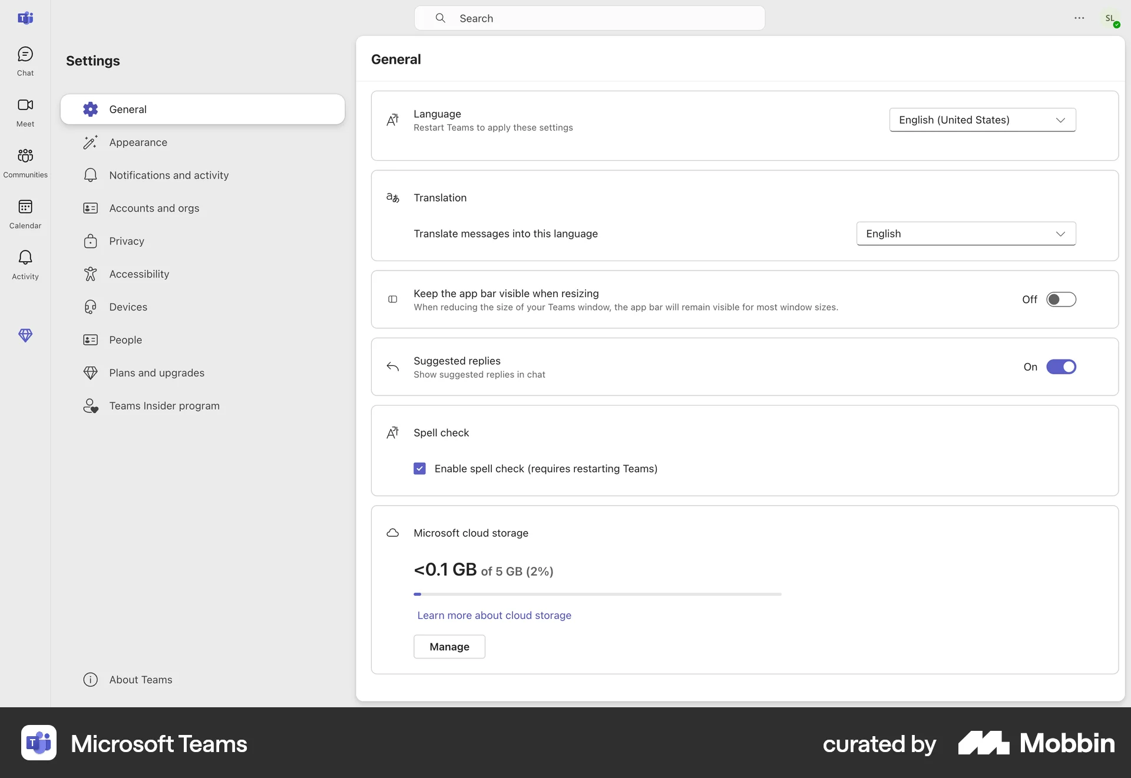Switch to Appearance settings
This screenshot has height=778, width=1131.
pos(138,142)
